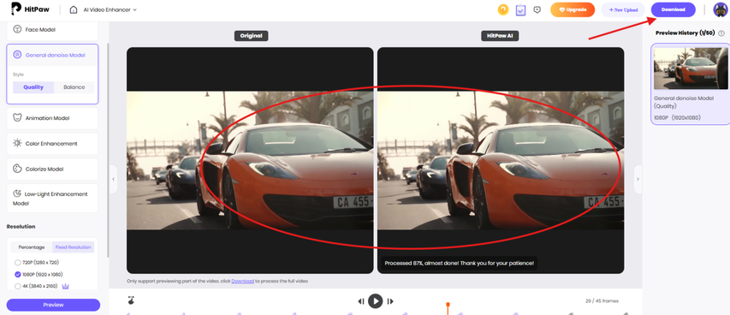
Task: Collapse the right Preview History panel arrow
Action: point(638,179)
